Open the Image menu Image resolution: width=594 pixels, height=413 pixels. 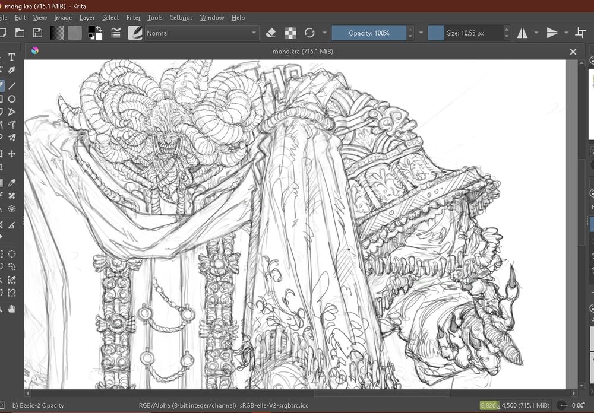pyautogui.click(x=63, y=17)
